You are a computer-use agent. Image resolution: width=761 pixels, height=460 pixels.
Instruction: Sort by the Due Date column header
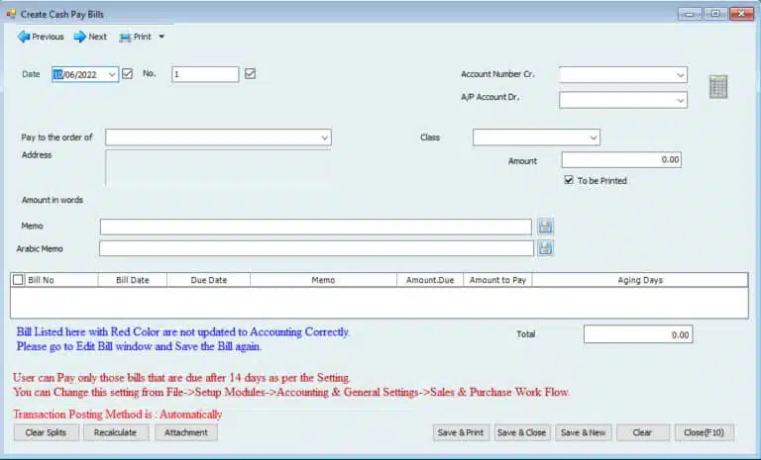(x=209, y=280)
